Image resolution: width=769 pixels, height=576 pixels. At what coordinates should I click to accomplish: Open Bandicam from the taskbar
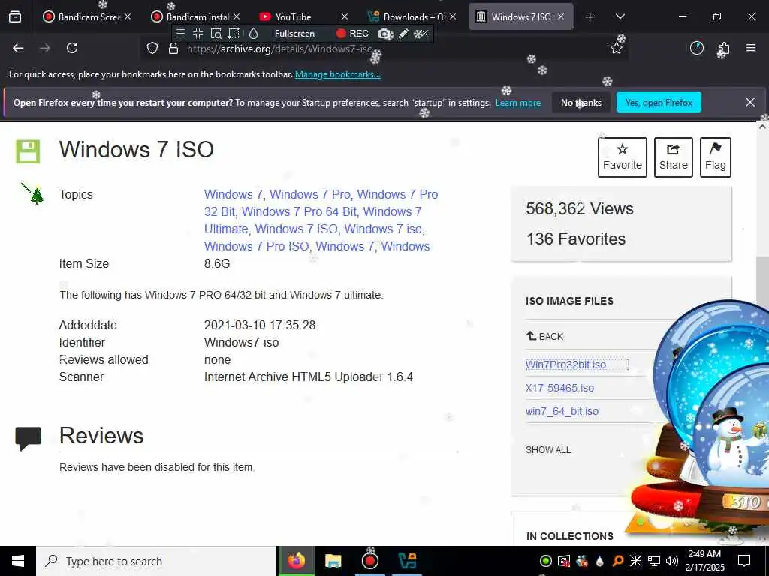[x=369, y=561]
